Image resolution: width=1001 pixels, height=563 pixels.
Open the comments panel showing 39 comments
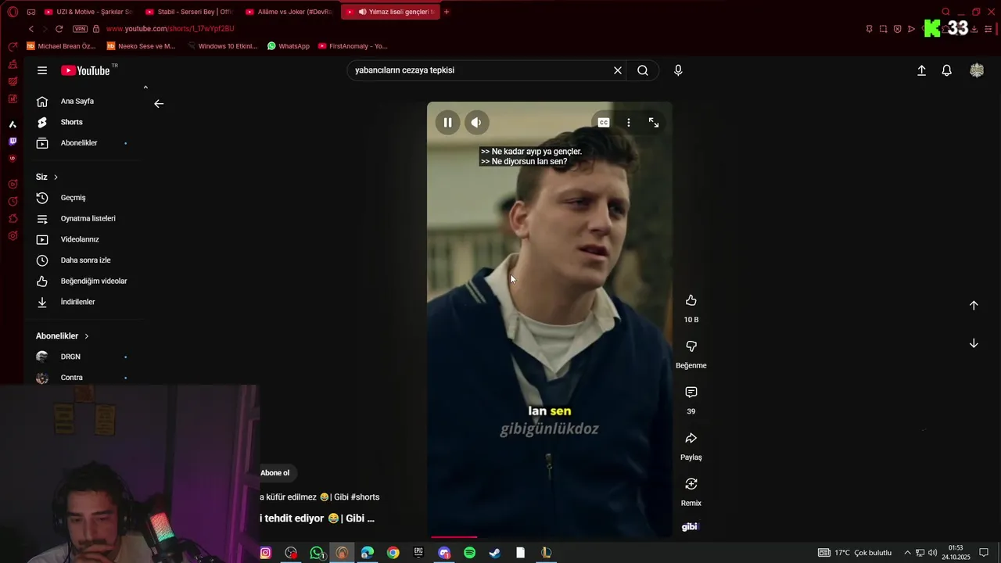coord(691,393)
